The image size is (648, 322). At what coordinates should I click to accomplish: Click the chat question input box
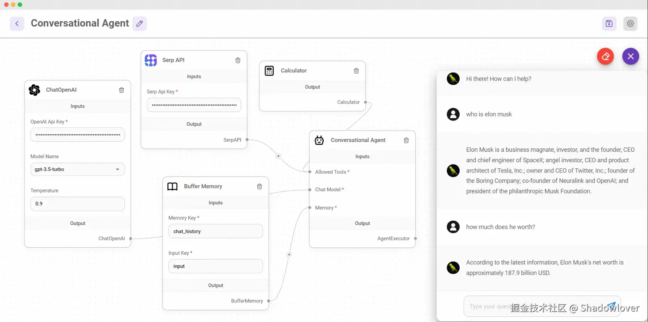[534, 307]
